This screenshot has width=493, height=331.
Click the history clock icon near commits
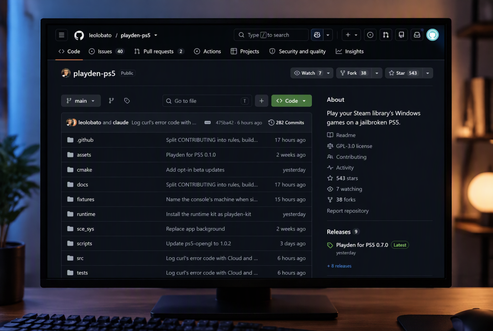(271, 123)
